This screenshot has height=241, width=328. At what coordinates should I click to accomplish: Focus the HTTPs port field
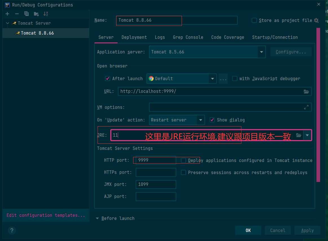156,172
